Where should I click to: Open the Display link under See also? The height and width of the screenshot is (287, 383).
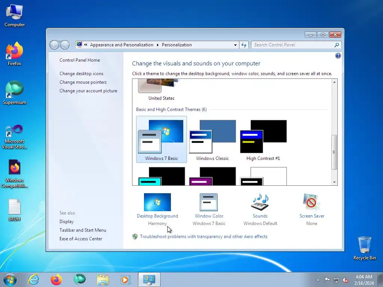(67, 221)
